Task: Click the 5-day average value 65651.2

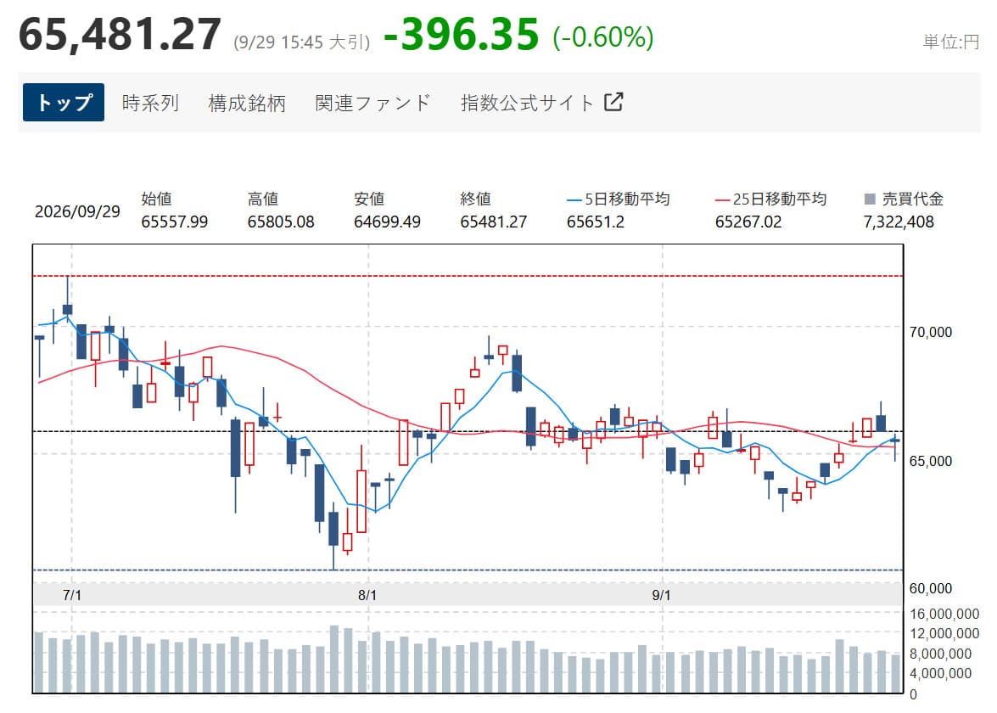Action: click(595, 222)
